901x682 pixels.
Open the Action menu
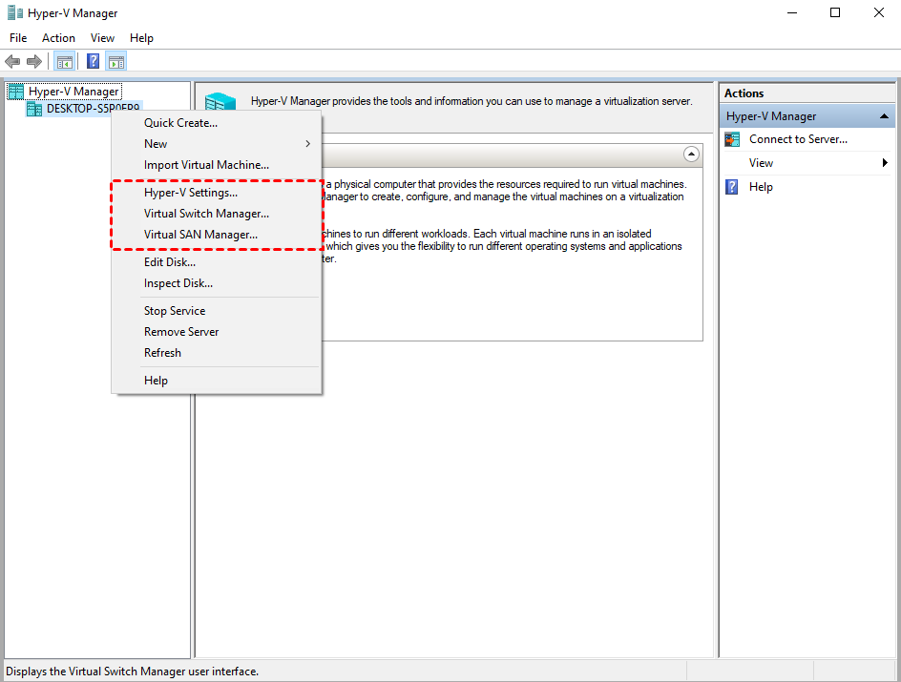pyautogui.click(x=58, y=38)
